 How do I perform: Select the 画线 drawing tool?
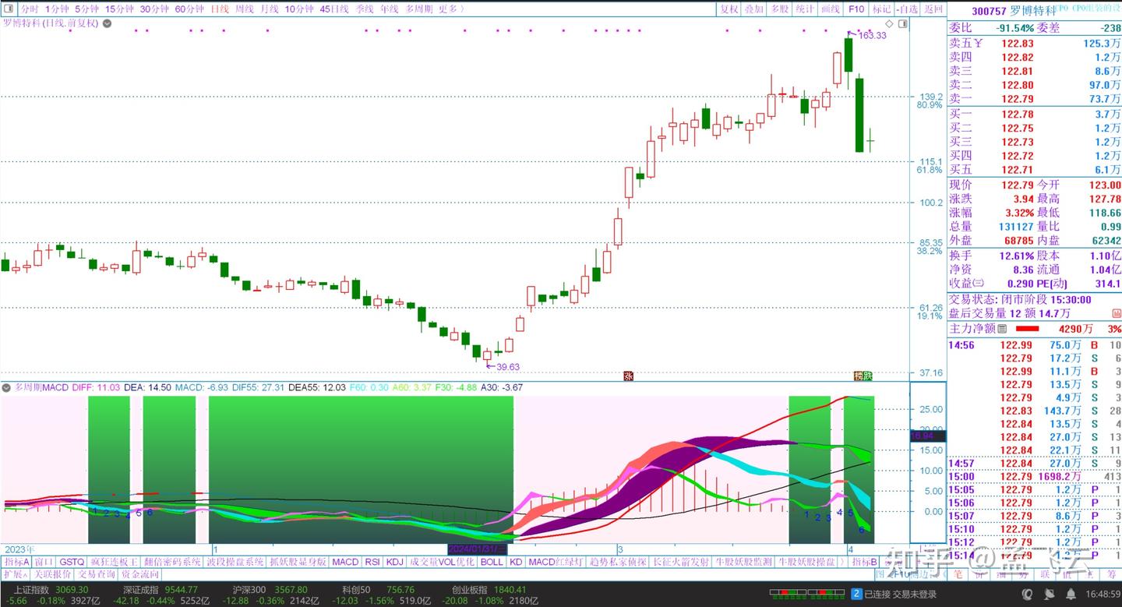(831, 9)
